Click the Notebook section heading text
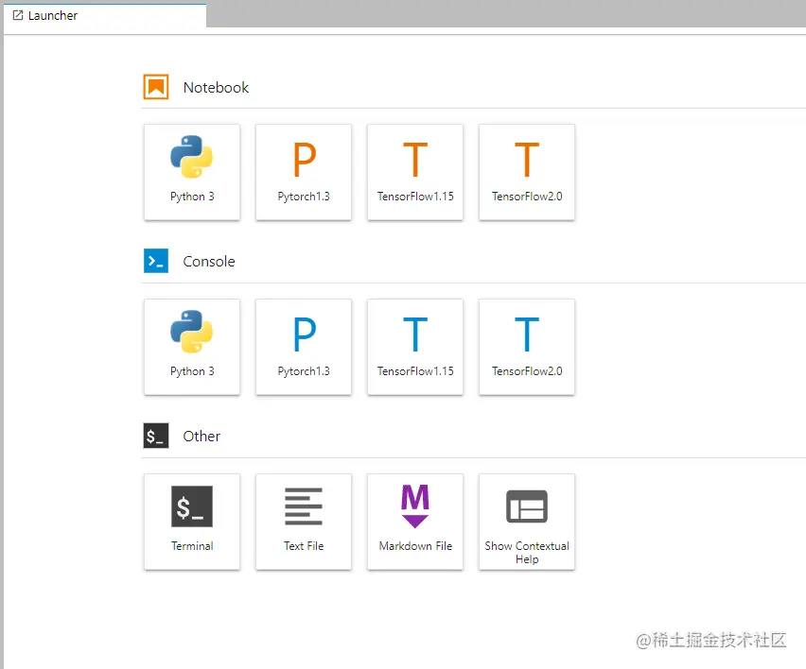Screen dimensions: 806x669 [x=216, y=87]
